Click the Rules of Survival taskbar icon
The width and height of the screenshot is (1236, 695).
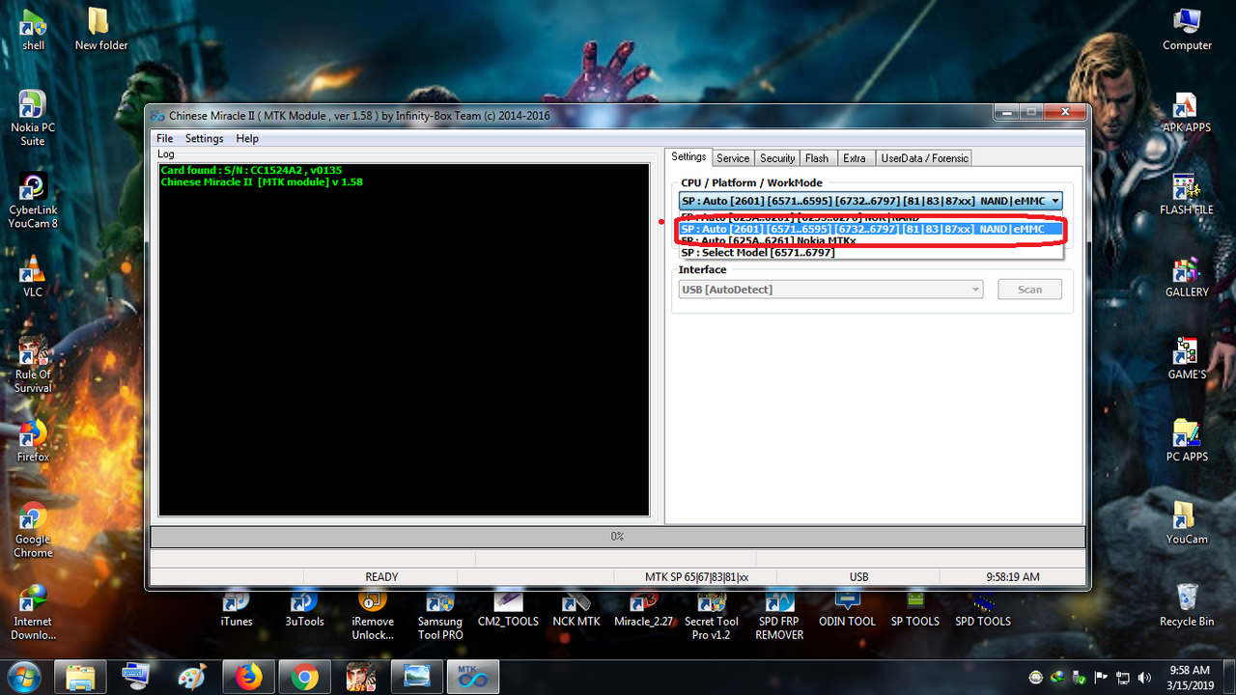click(x=360, y=677)
